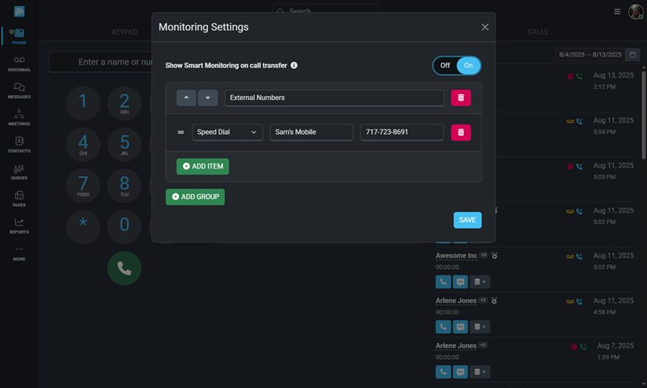Open Faxes from the sidebar
The image size is (647, 388).
(x=19, y=198)
